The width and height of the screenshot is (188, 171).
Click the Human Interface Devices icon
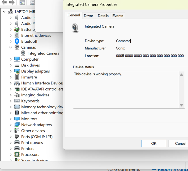click(x=17, y=83)
